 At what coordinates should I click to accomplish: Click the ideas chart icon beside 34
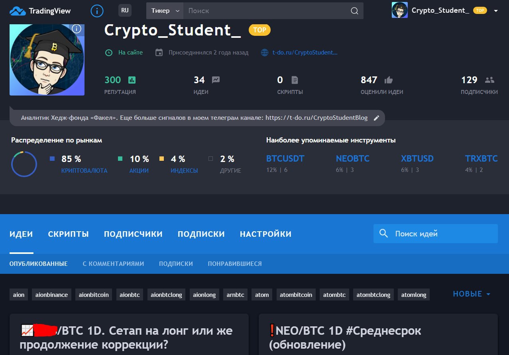pyautogui.click(x=216, y=80)
